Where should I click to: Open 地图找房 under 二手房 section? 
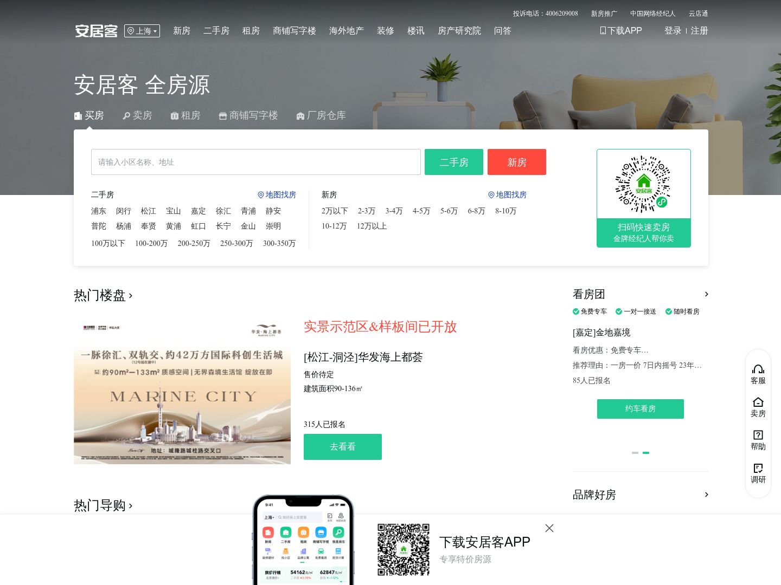click(x=277, y=194)
